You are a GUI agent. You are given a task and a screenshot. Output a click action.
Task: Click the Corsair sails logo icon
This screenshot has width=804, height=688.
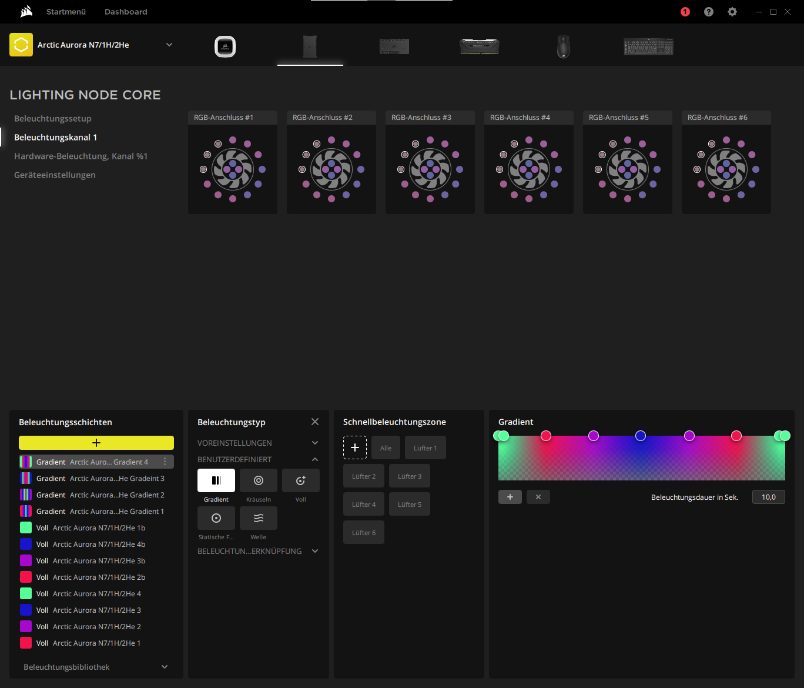coord(26,11)
